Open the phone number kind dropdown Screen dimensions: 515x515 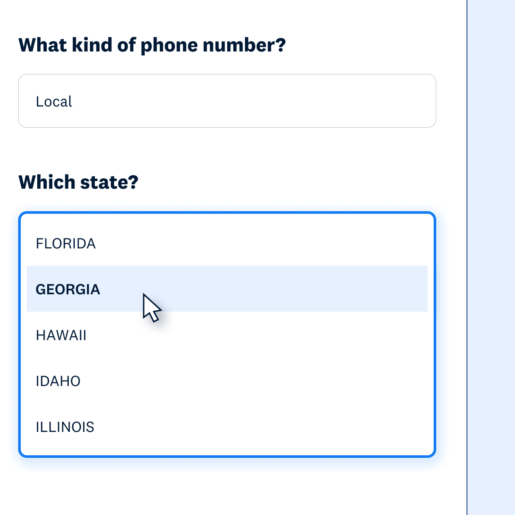coord(227,101)
